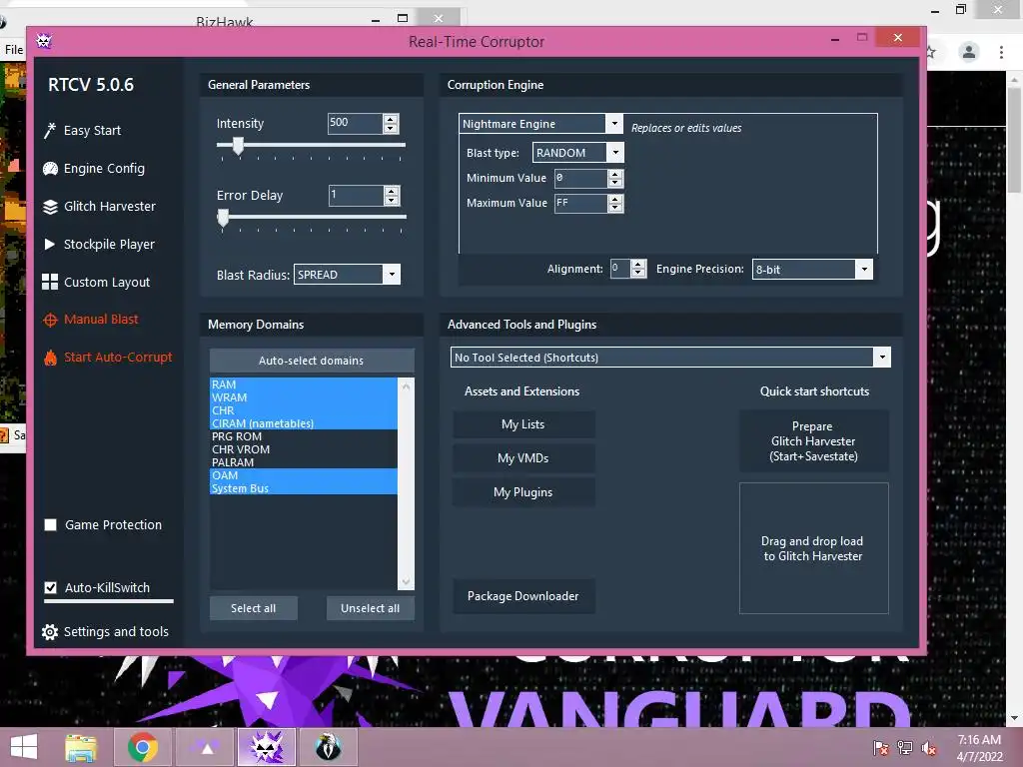Click the Intensity slider handle
The image size is (1023, 767).
(x=238, y=146)
